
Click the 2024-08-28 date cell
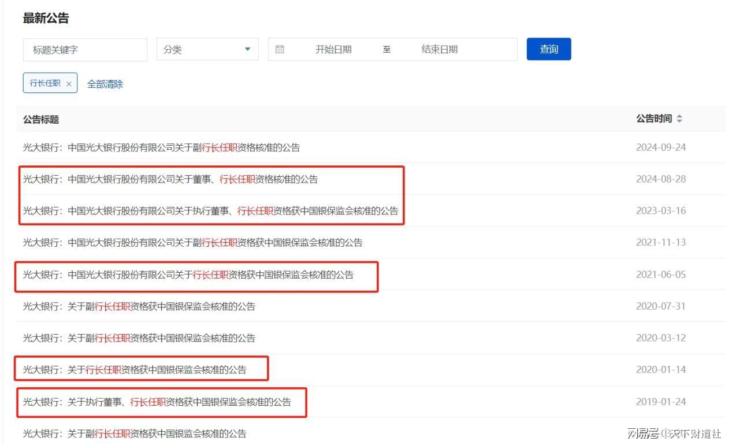(x=661, y=179)
